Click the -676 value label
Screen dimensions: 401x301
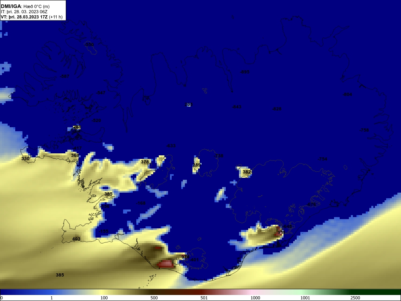(x=312, y=205)
